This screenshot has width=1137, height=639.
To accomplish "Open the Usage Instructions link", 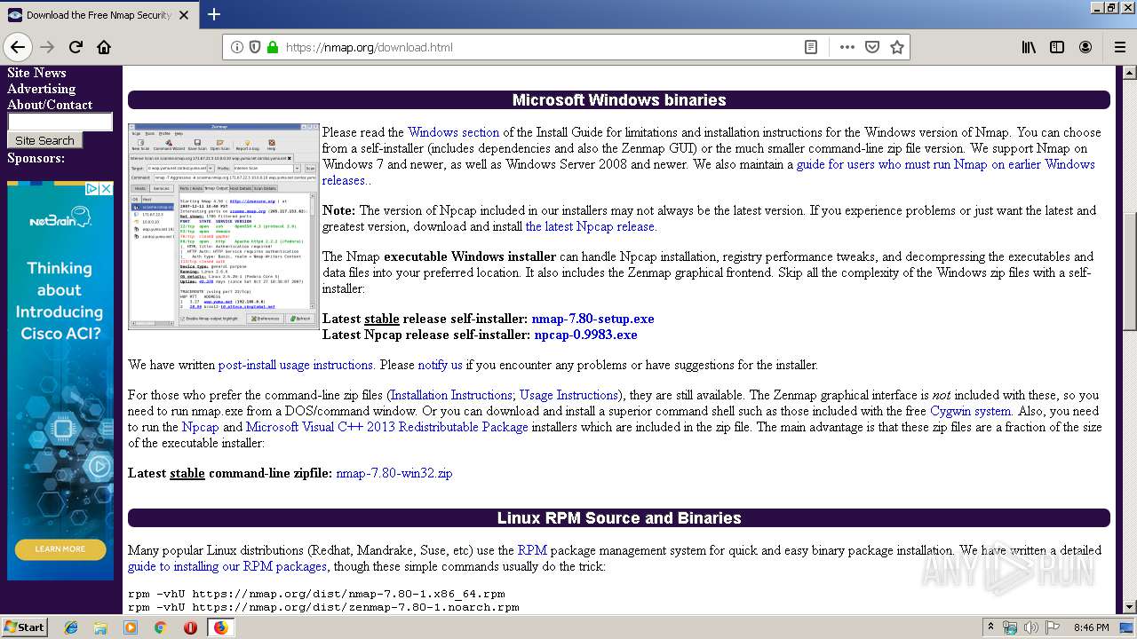I will click(568, 395).
